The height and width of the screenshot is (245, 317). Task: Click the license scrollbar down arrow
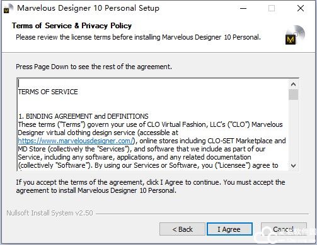(293, 166)
